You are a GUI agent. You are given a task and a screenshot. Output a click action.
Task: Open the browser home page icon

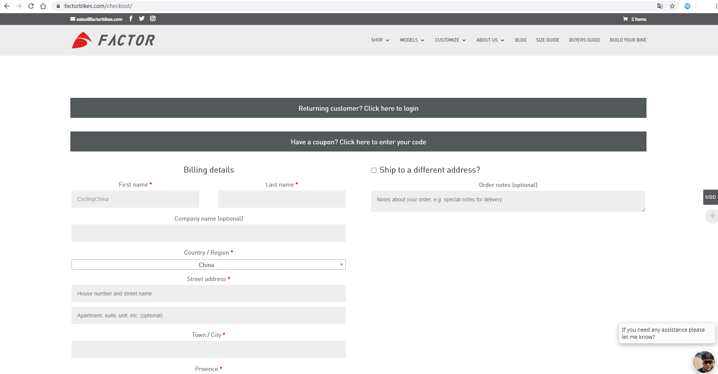click(43, 6)
